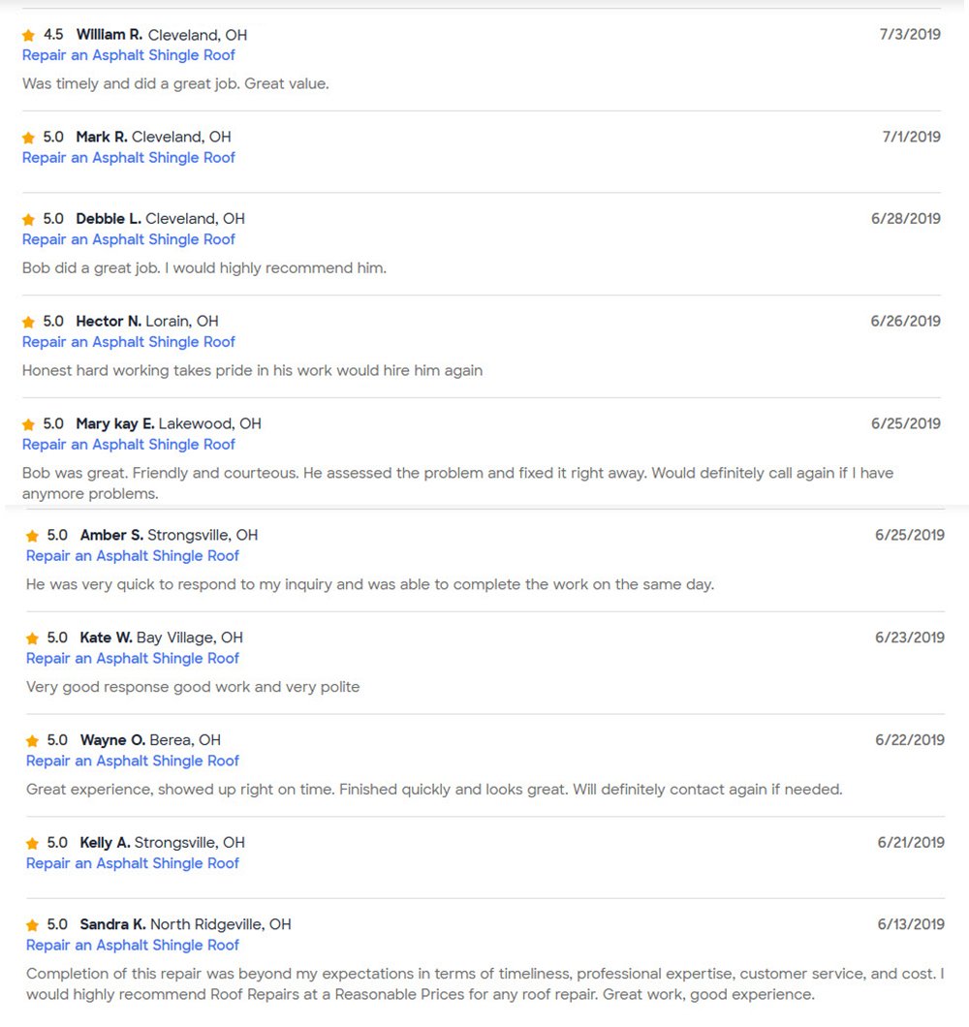Open the project link under Amber S.
Screen dimensions: 969x1027
[133, 556]
